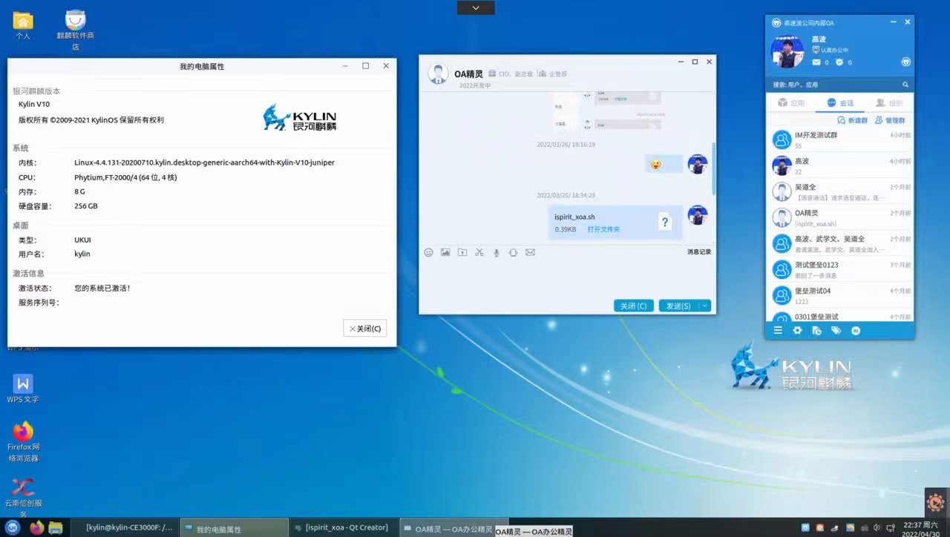Click 发送(S) to send the message
The width and height of the screenshot is (950, 537).
679,306
